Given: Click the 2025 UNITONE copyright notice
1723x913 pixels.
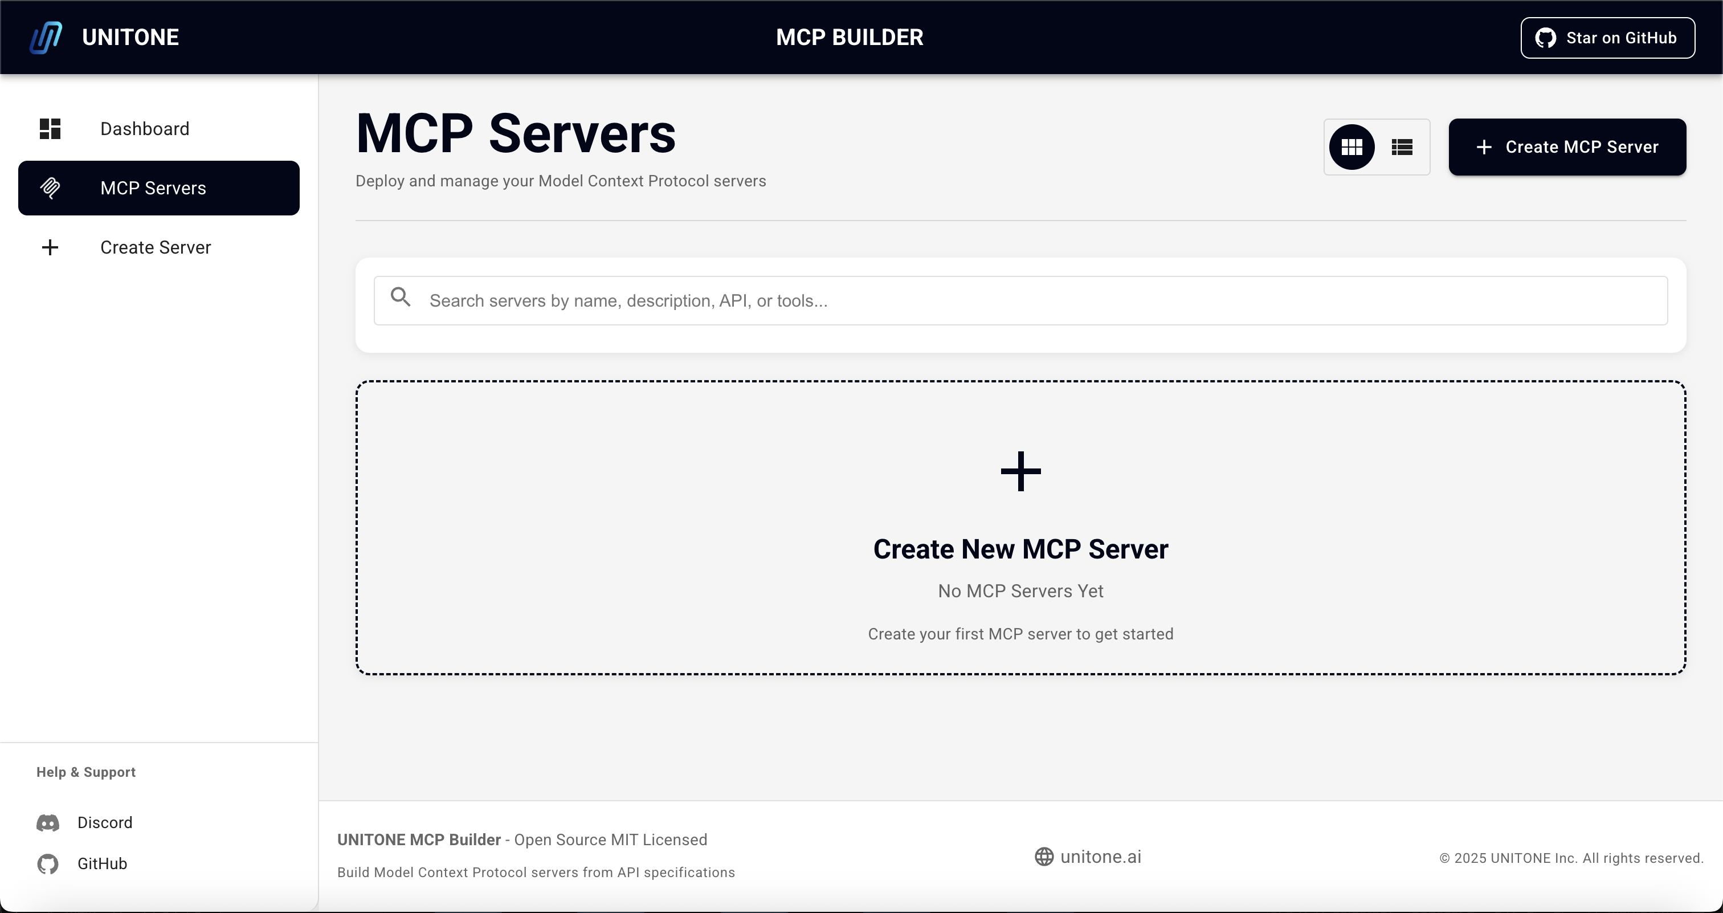Looking at the screenshot, I should [x=1571, y=858].
